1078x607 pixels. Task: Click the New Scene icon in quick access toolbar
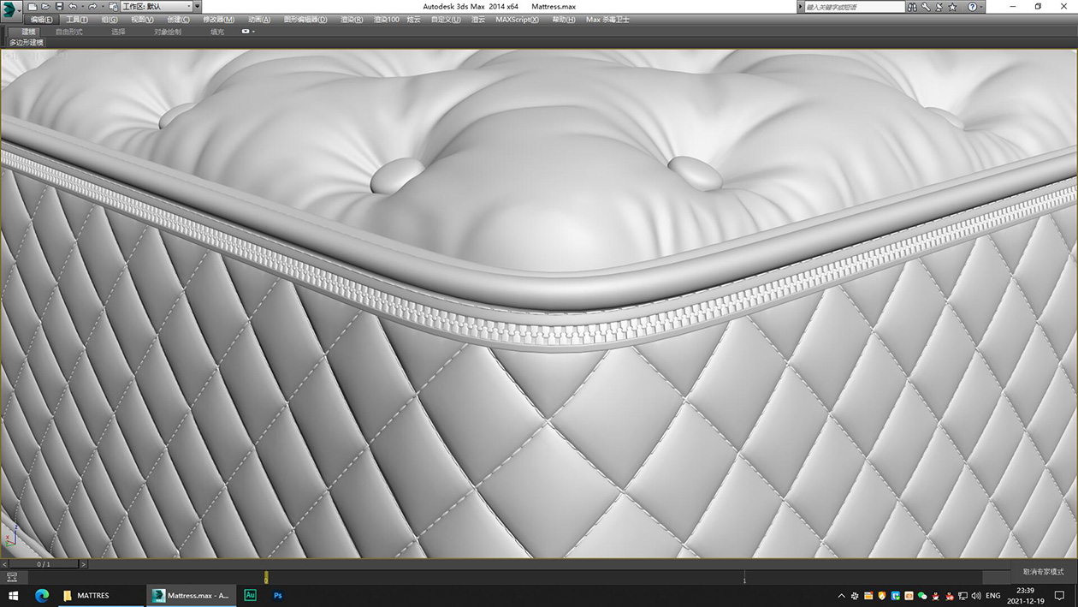pos(33,7)
